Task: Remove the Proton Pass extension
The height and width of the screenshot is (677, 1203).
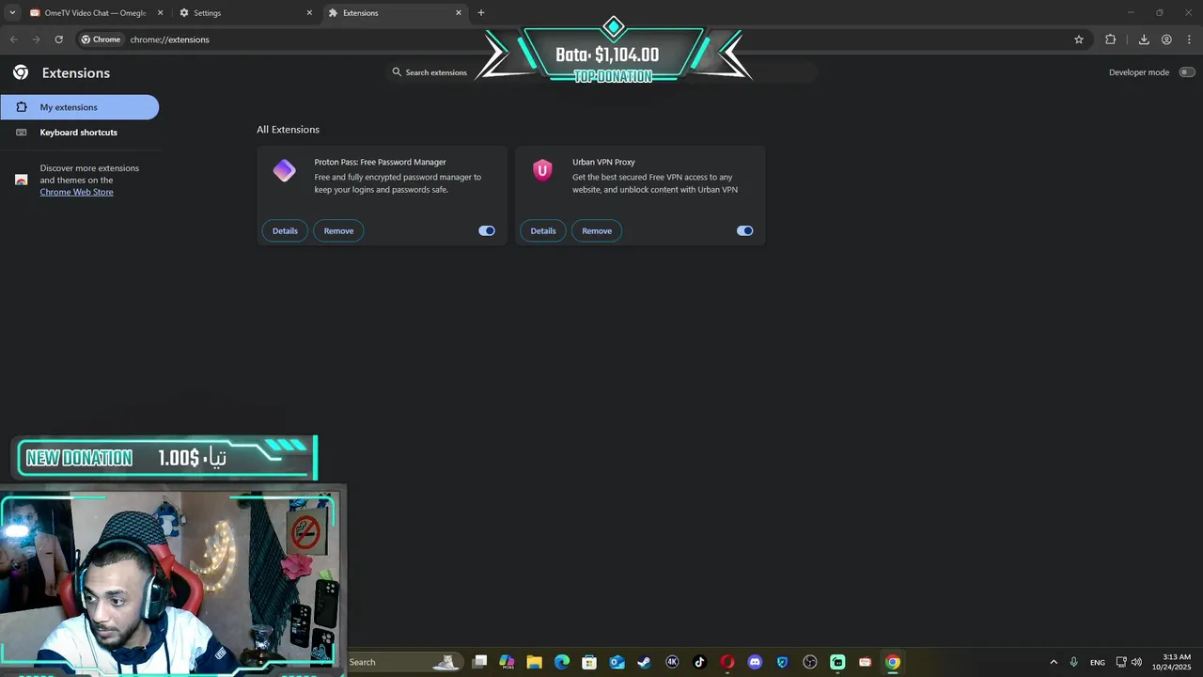Action: 338,230
